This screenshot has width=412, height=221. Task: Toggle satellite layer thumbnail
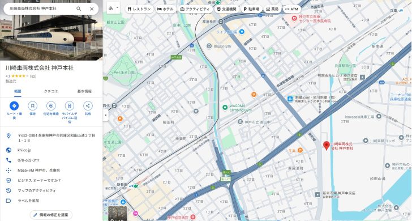(118, 214)
